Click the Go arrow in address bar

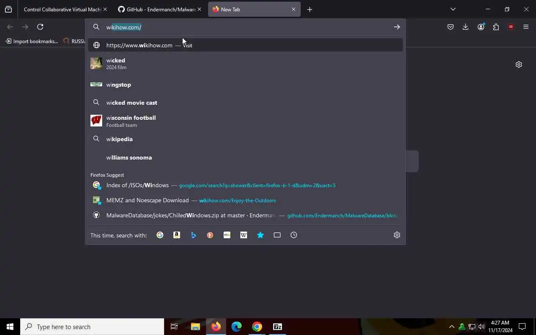[x=397, y=27]
